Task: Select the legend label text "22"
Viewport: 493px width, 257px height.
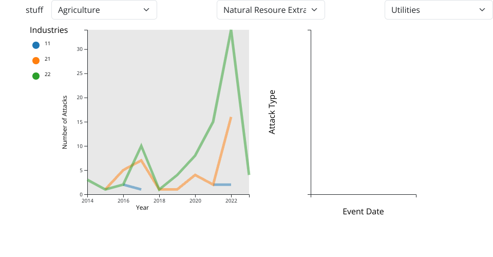Action: 47,75
